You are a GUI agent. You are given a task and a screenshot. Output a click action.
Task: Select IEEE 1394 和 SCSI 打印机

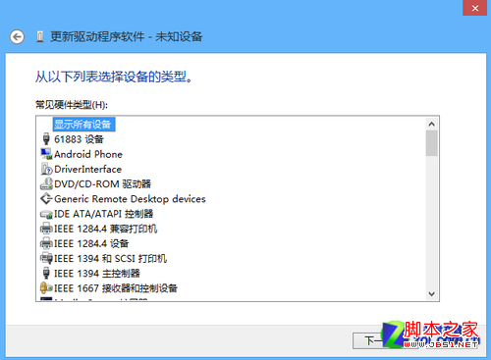point(110,259)
